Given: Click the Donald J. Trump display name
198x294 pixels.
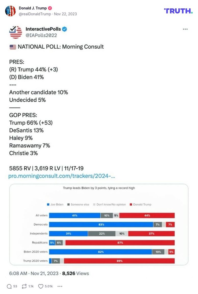Looking at the screenshot, I should pos(33,8).
